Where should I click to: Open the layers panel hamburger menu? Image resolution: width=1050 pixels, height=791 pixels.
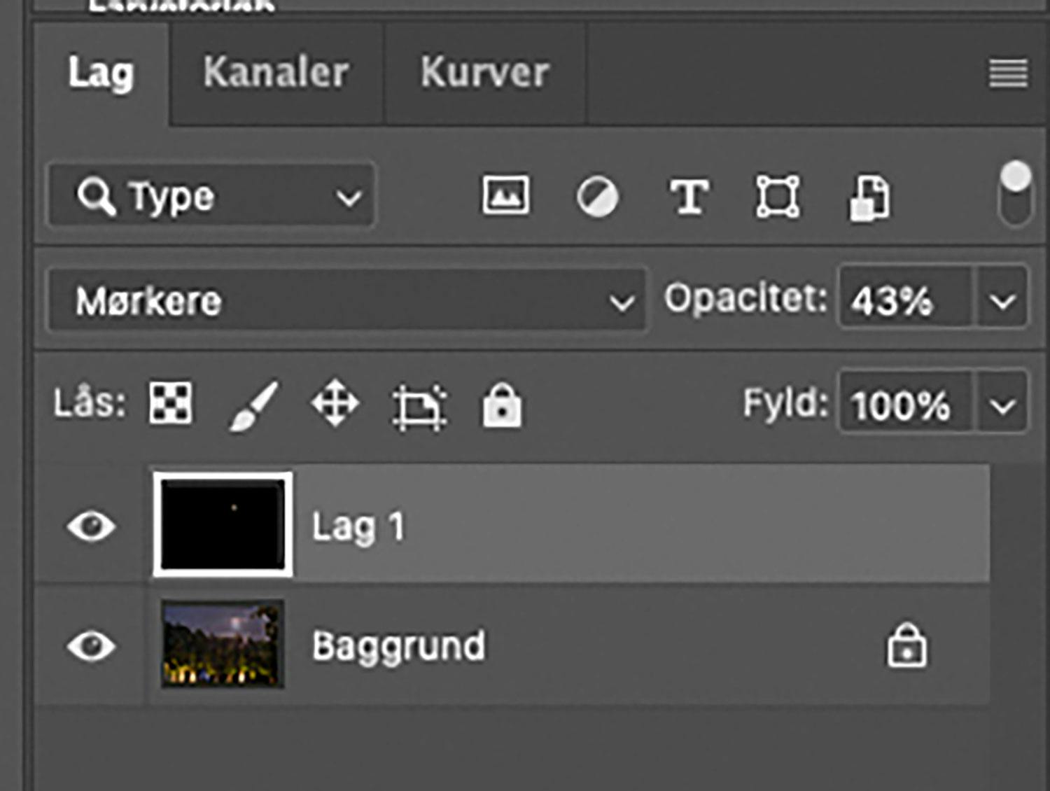pos(1008,73)
